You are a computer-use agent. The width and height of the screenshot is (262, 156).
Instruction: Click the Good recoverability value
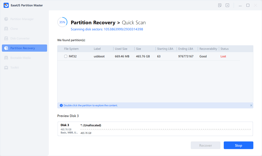point(203,56)
